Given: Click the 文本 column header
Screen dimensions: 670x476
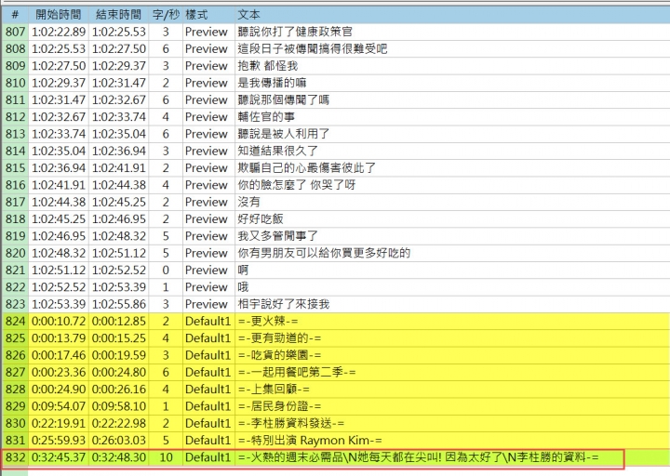Looking at the screenshot, I should (x=452, y=15).
